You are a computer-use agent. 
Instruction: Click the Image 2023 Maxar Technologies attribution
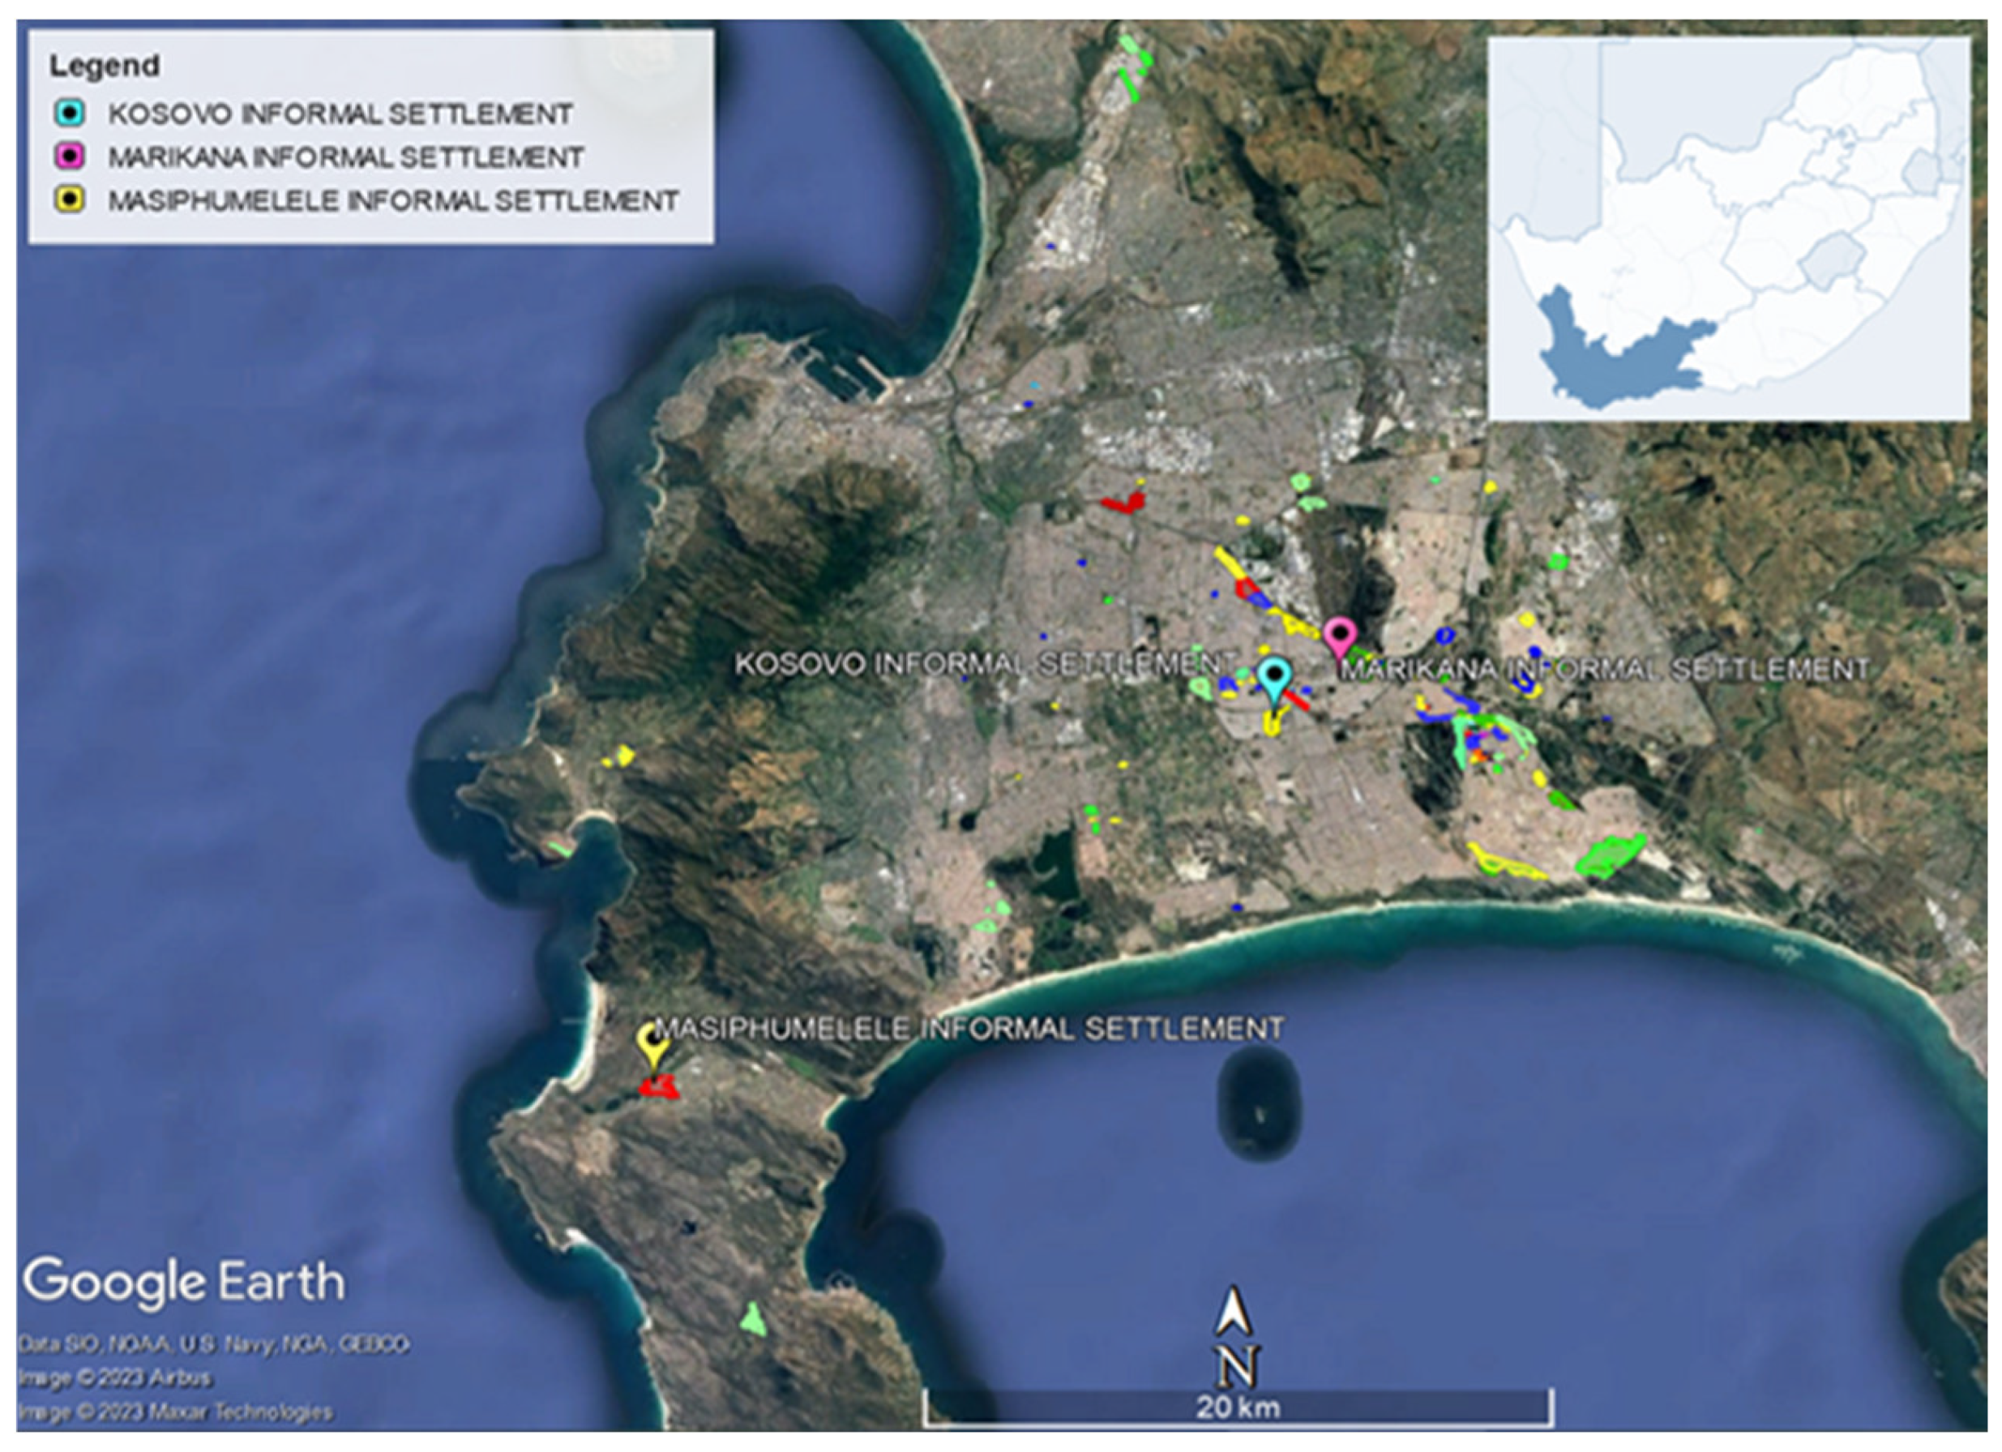point(175,1412)
